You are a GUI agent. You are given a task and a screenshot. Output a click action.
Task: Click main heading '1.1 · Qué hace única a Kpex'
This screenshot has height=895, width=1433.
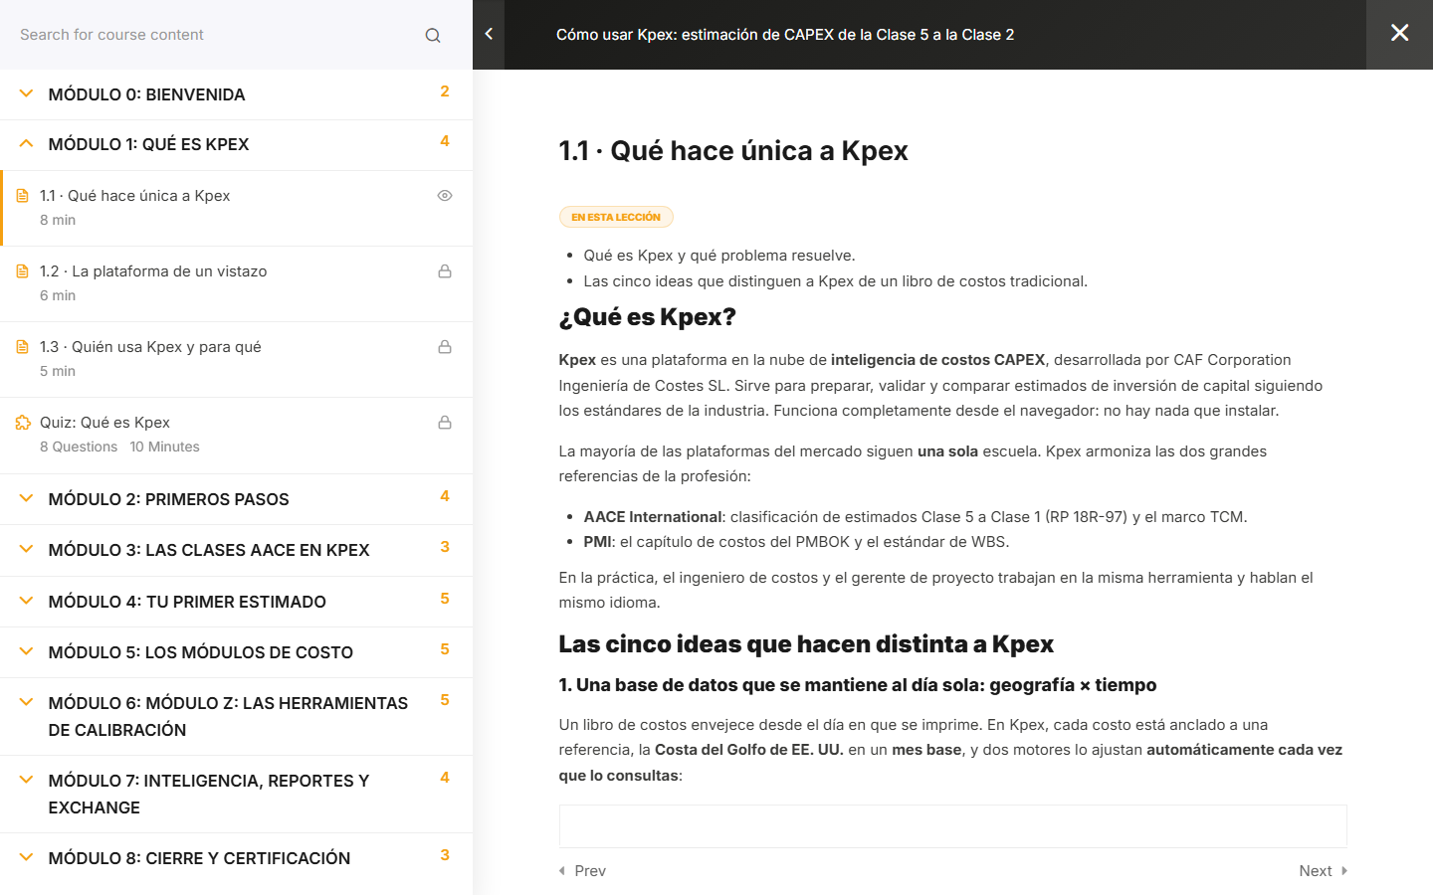tap(733, 151)
